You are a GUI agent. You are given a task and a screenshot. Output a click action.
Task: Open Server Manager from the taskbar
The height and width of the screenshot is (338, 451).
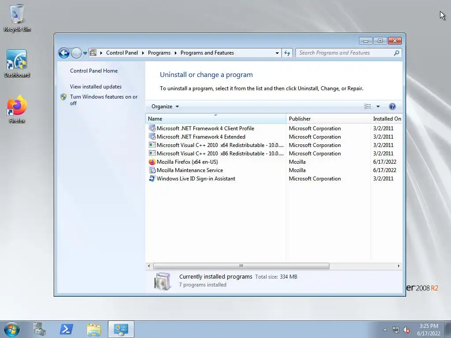39,329
